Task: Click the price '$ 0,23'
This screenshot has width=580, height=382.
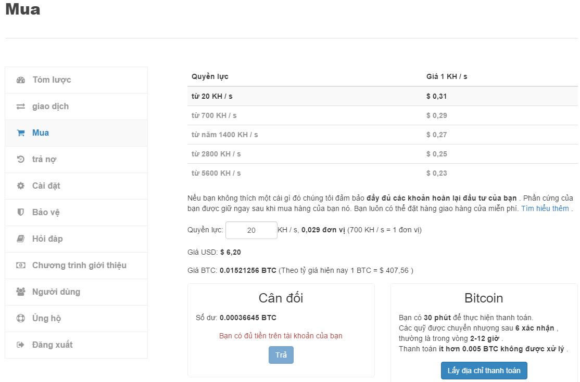Action: click(436, 173)
